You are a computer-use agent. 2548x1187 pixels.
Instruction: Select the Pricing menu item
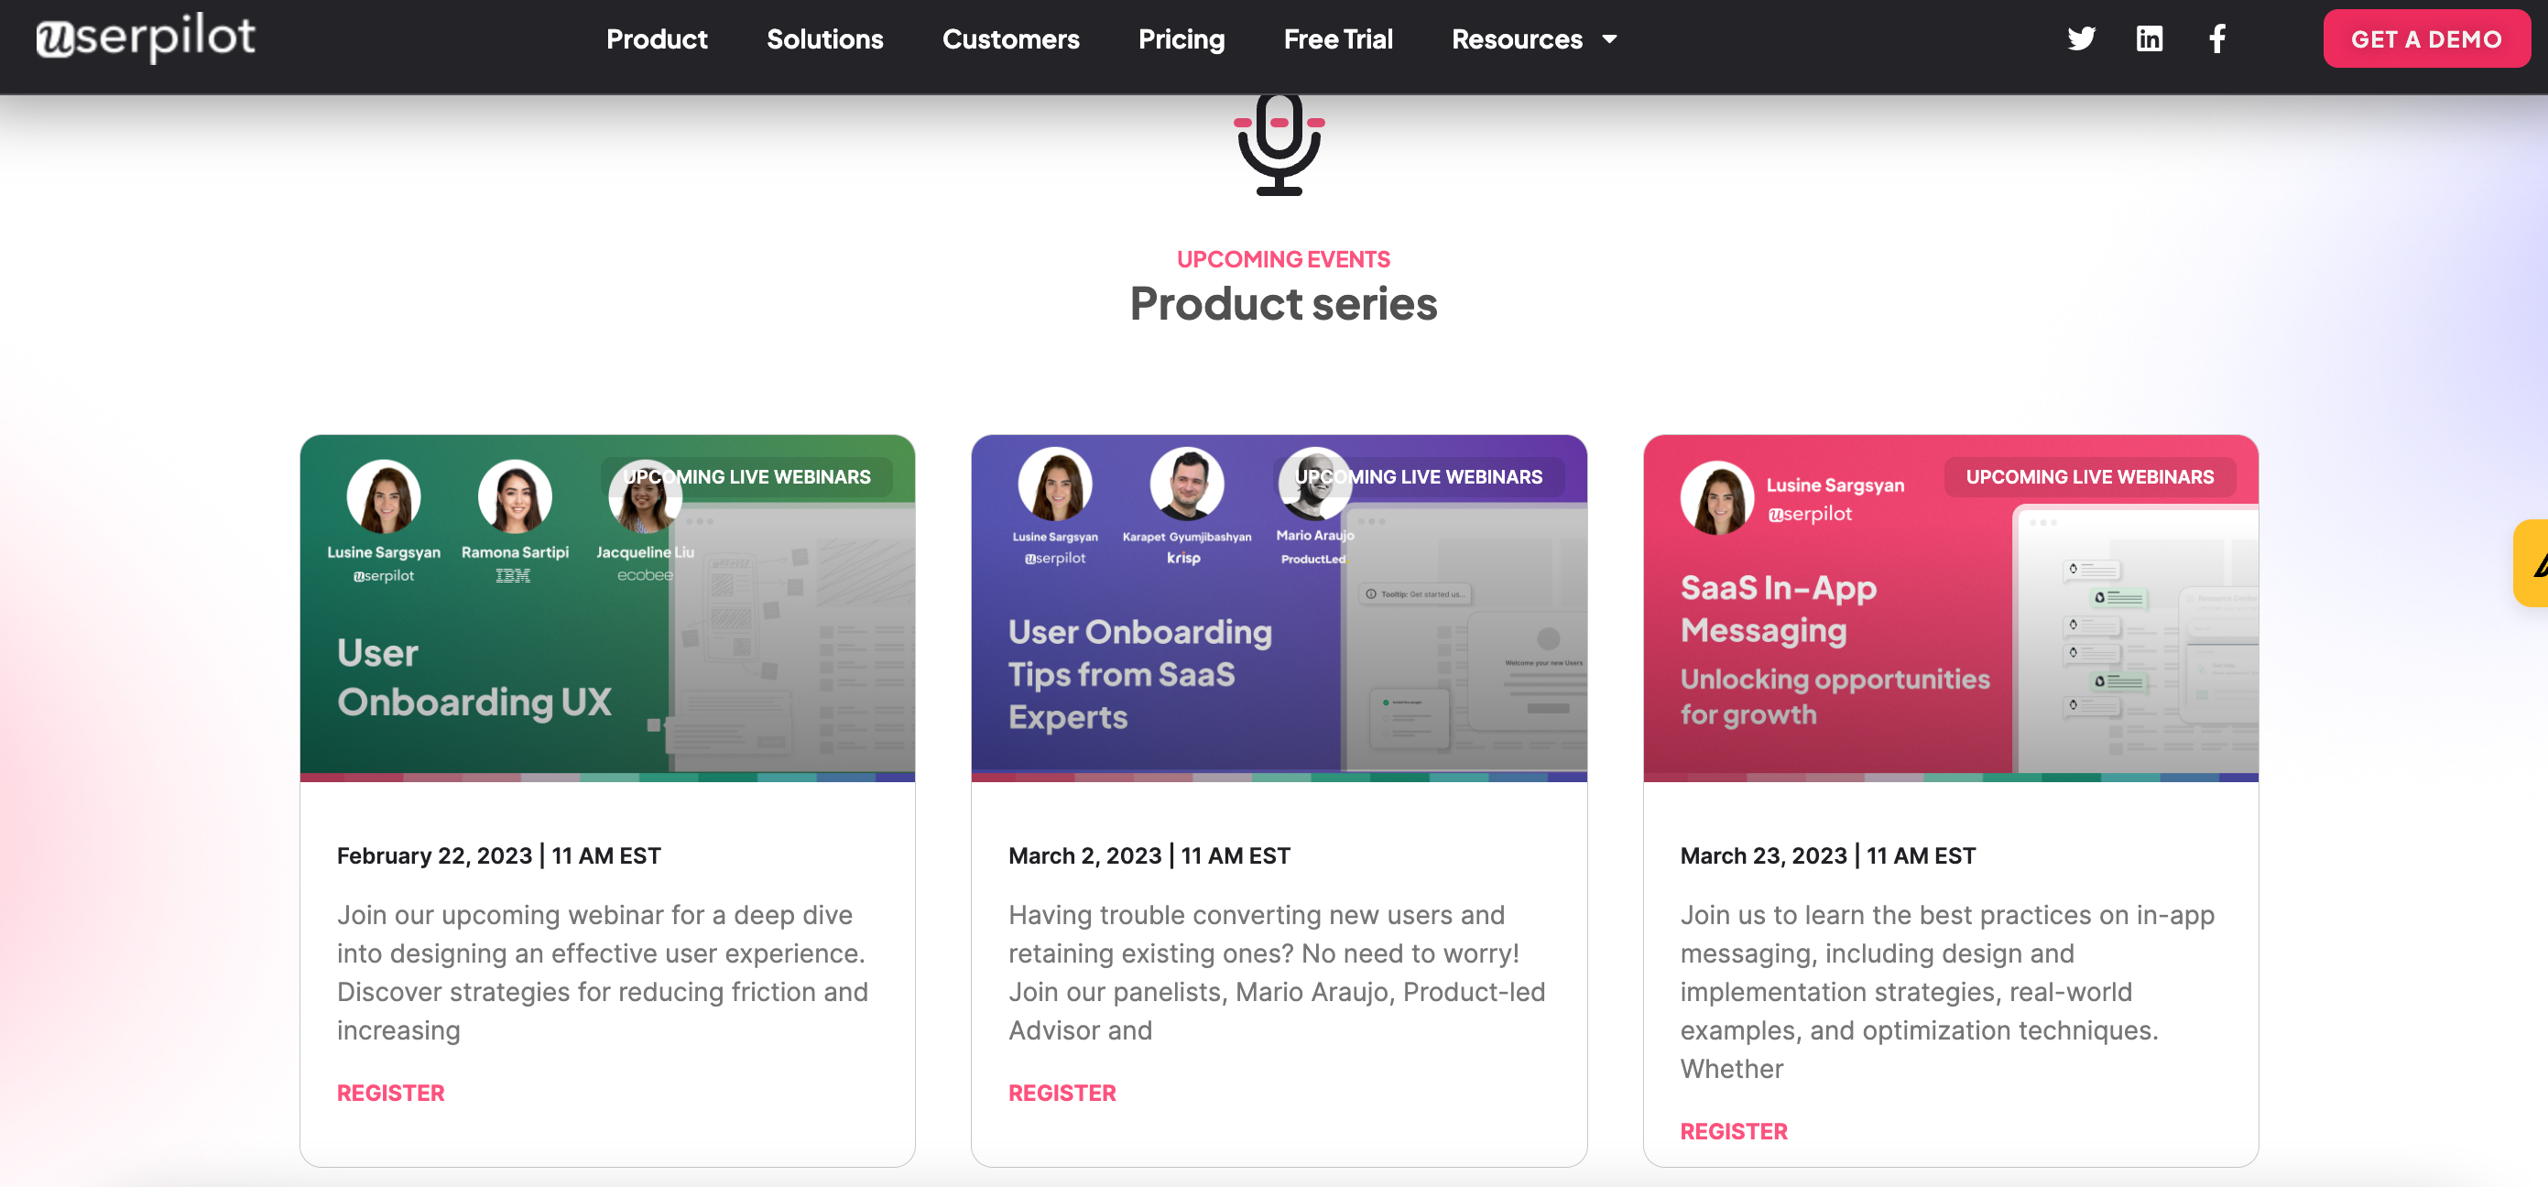1181,39
